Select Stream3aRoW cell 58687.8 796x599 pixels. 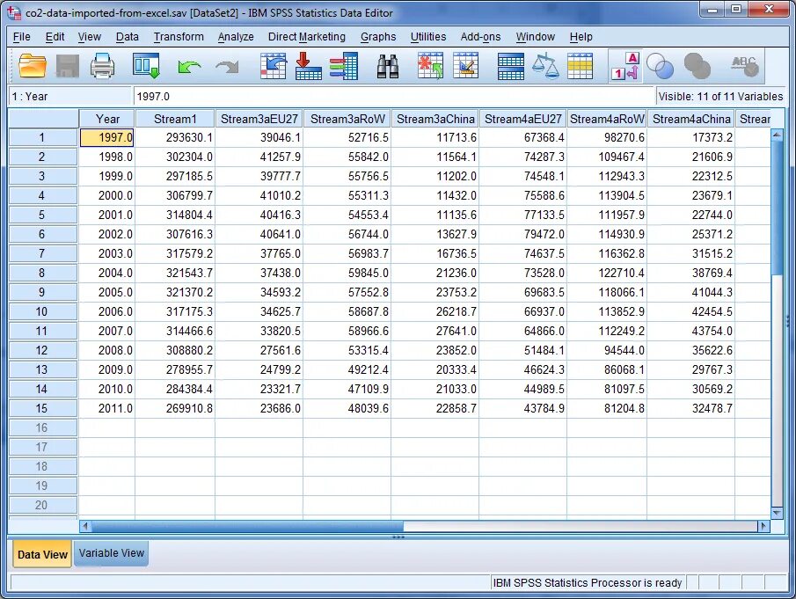347,311
